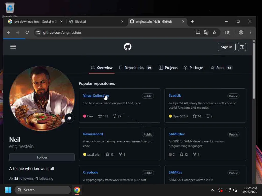
Task: Click the install app icon in address bar
Action: [198, 32]
